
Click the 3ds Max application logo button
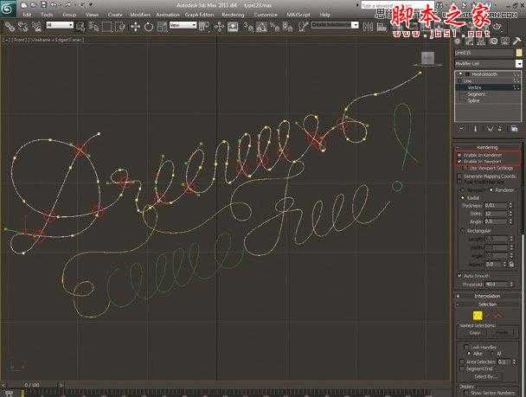7,5
